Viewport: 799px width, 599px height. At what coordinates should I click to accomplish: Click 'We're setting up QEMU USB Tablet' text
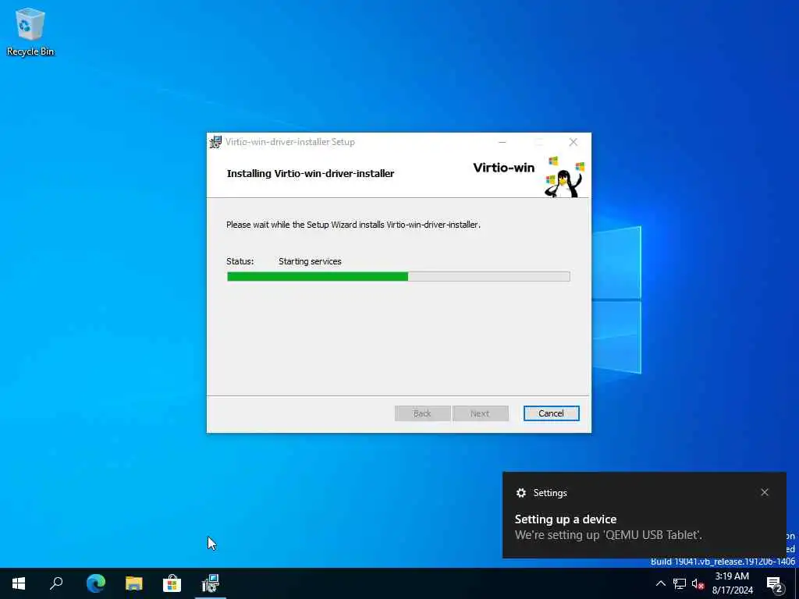609,535
